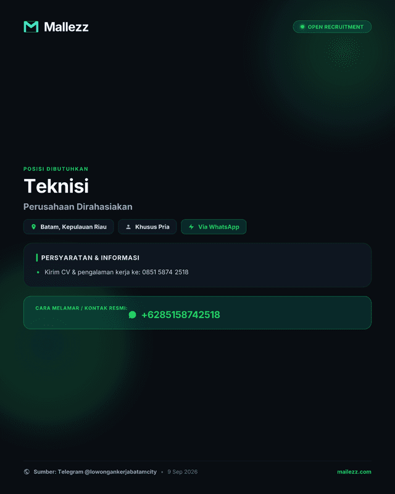Select the Kirim CV phone number line
395x494 pixels.
click(116, 272)
